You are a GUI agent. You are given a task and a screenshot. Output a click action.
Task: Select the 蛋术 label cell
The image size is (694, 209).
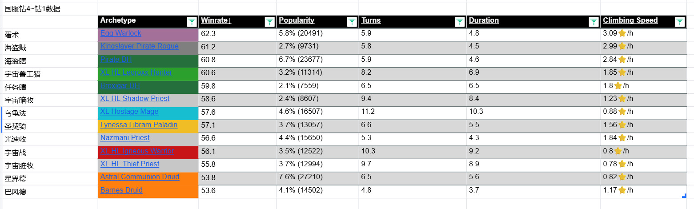pyautogui.click(x=12, y=35)
